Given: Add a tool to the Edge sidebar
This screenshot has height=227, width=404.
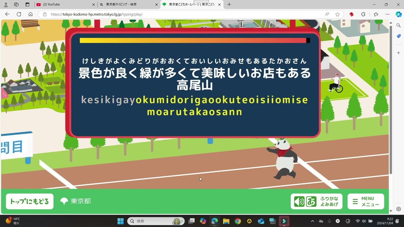Looking at the screenshot, I should [x=399, y=53].
